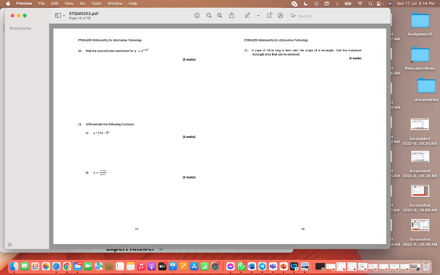Expand the highlight color options arrow

258,16
